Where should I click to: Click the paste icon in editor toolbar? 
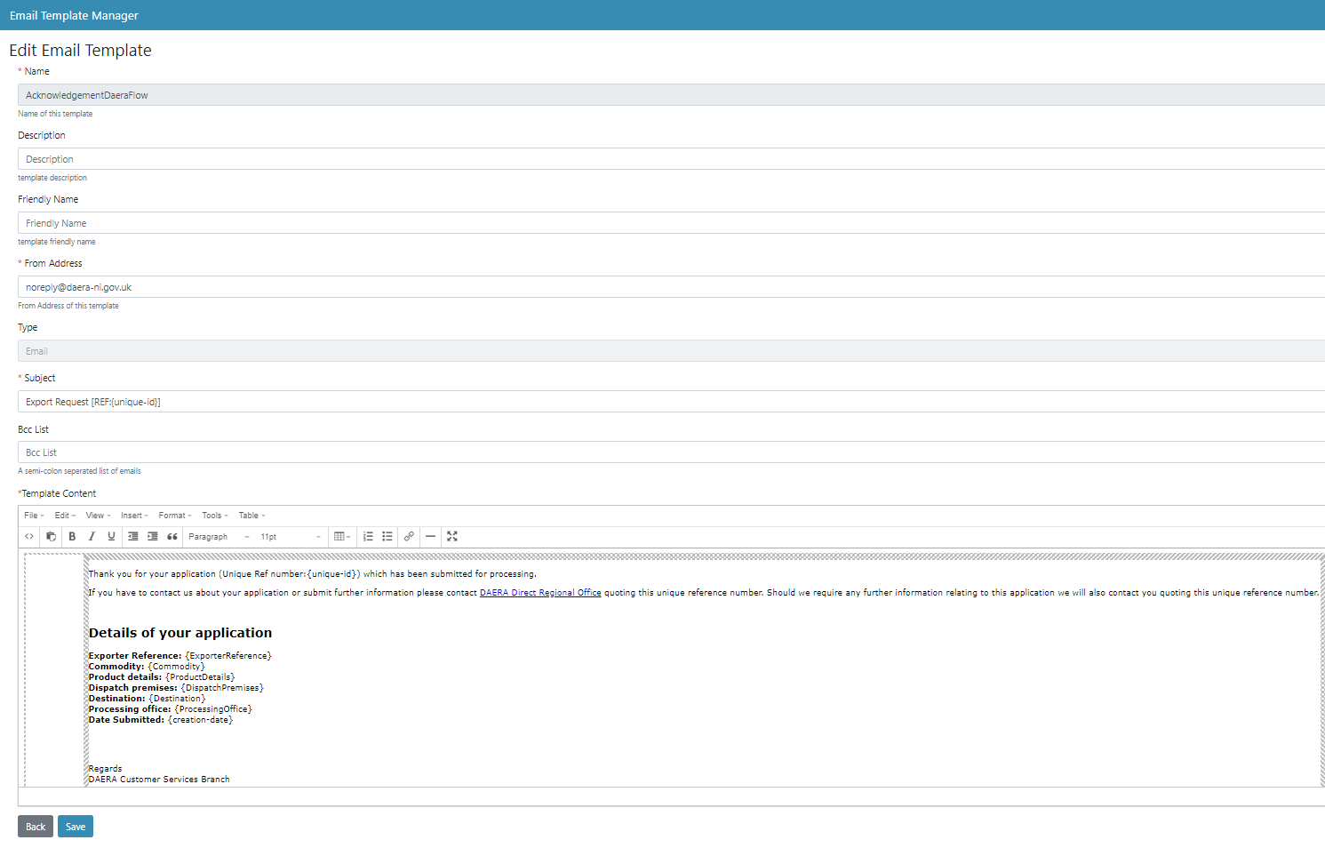(51, 536)
